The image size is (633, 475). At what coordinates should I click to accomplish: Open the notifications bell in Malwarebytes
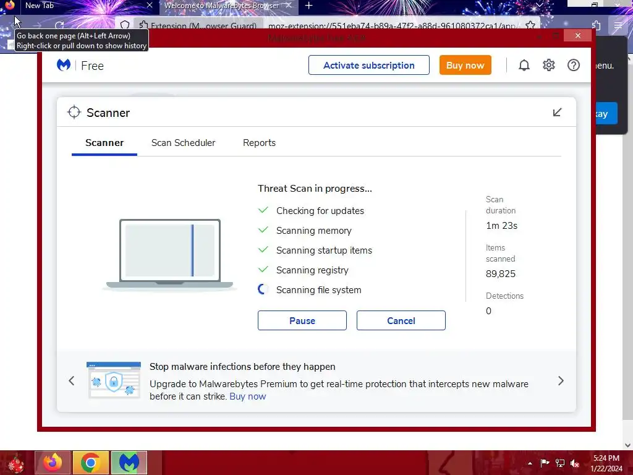[524, 65]
